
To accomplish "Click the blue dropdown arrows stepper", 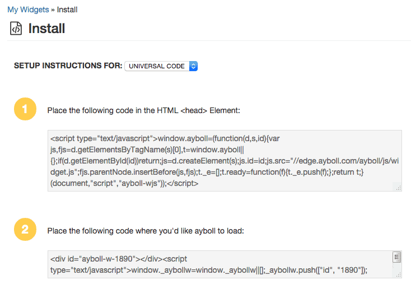I will [193, 66].
